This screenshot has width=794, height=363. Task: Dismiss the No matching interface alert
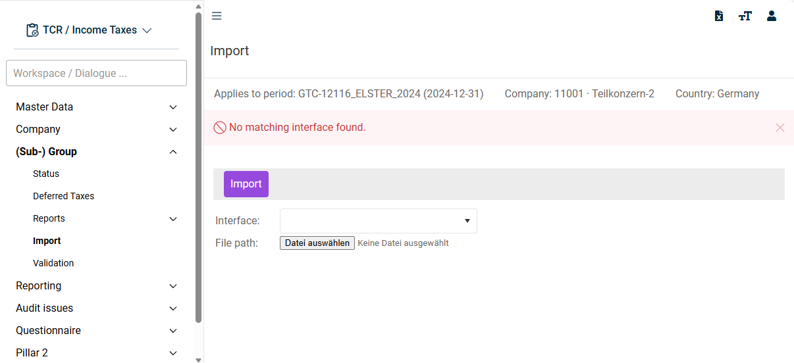pyautogui.click(x=780, y=128)
